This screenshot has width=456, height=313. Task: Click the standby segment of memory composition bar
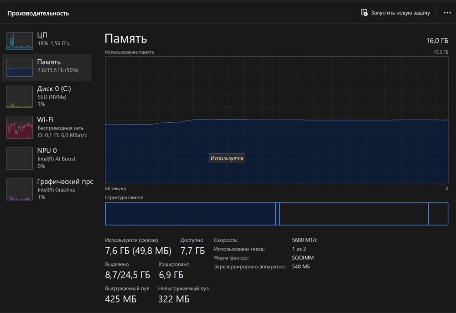pyautogui.click(x=354, y=214)
